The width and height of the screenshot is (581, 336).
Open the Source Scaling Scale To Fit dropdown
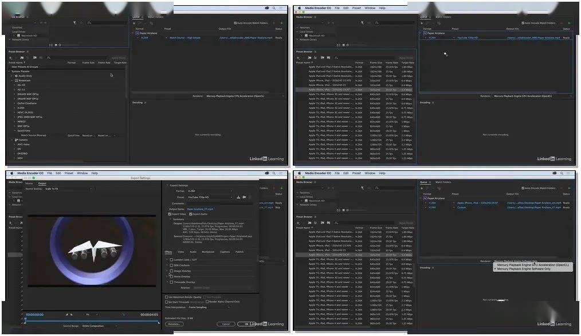[x=68, y=189]
